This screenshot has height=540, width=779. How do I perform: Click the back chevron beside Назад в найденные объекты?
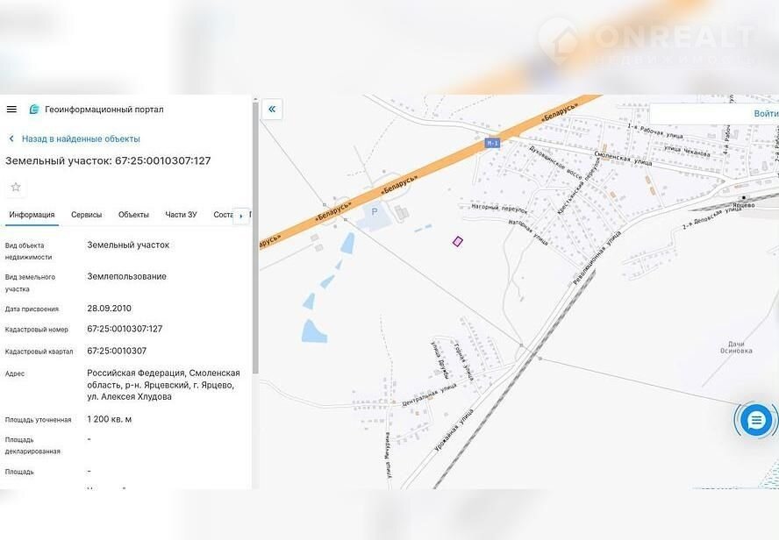pos(11,139)
